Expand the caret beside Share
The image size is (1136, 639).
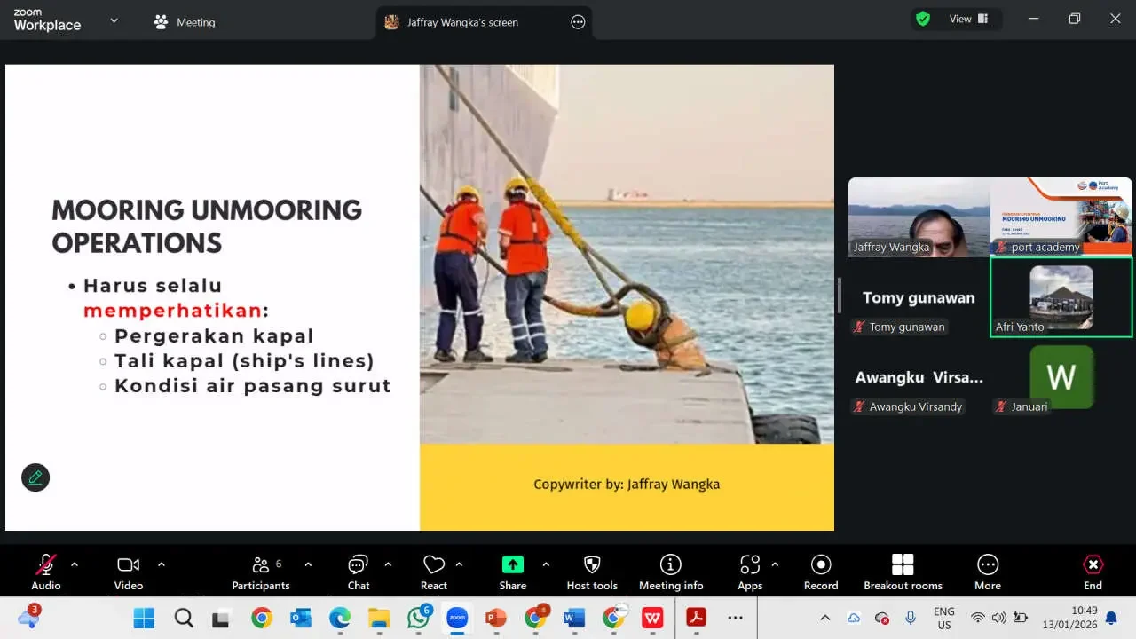(x=546, y=564)
